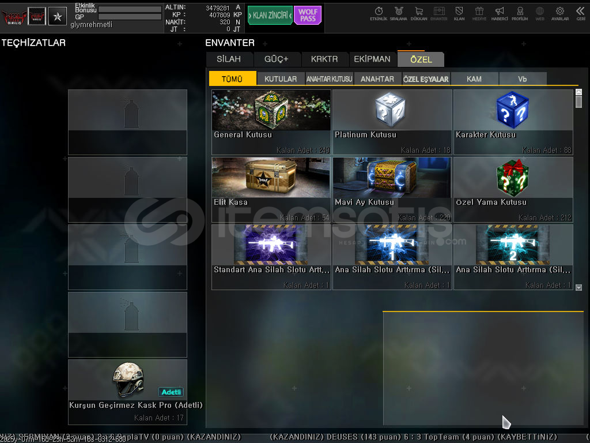Click "Kalan Adet : 249" on General Kutusu

click(303, 151)
